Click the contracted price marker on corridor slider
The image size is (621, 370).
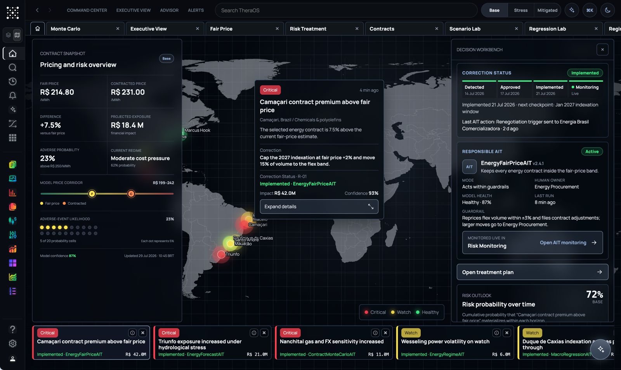pyautogui.click(x=131, y=194)
